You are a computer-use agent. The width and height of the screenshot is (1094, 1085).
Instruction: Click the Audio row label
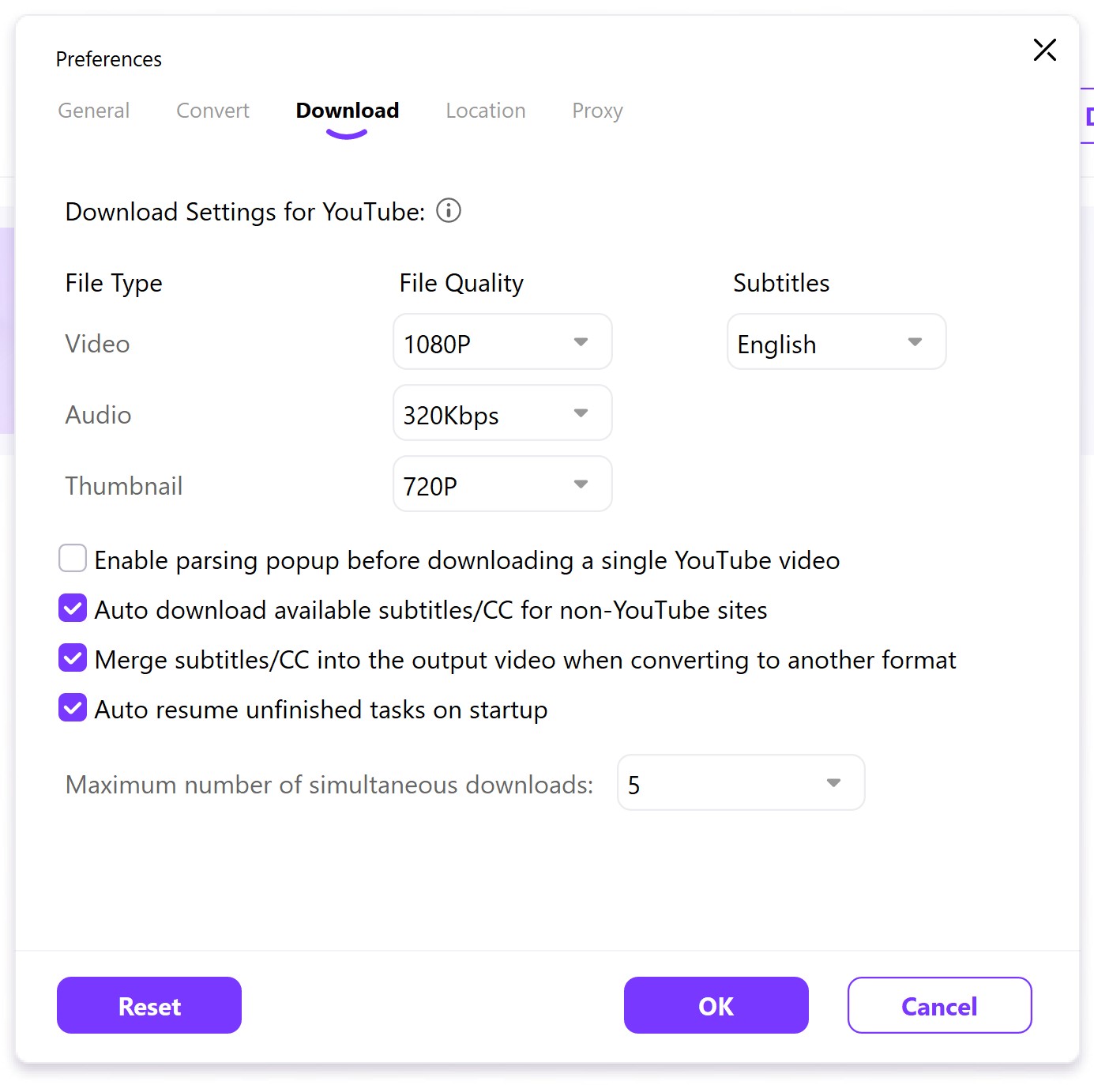click(98, 414)
